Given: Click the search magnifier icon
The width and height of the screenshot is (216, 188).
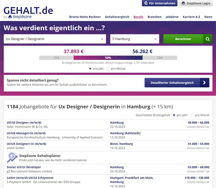Looking at the screenshot, I should coord(207,39).
